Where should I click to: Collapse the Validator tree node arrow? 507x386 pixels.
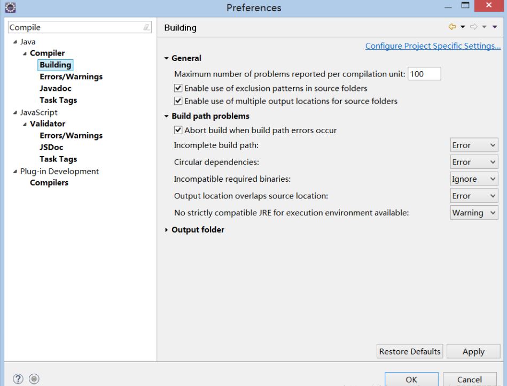25,124
